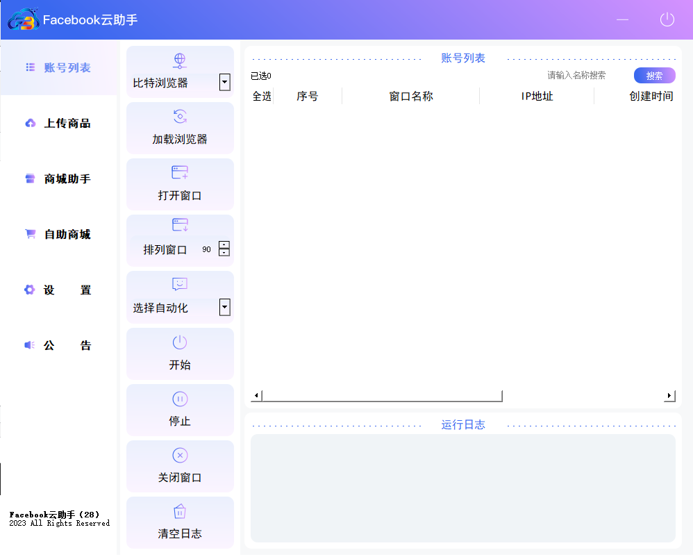
Task: Click the close window X icon
Action: click(180, 456)
